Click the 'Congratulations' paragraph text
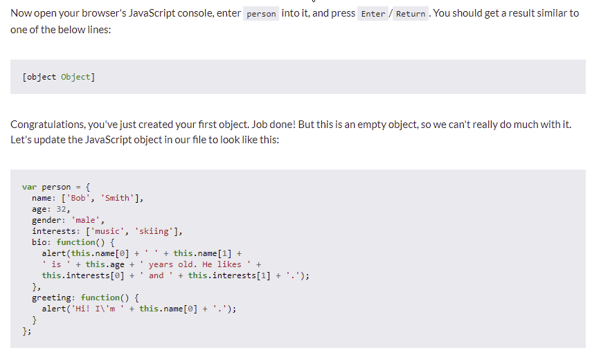This screenshot has height=355, width=599. (x=291, y=132)
